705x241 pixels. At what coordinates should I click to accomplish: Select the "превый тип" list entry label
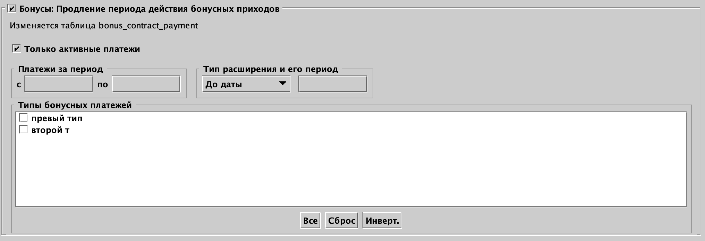pos(56,118)
